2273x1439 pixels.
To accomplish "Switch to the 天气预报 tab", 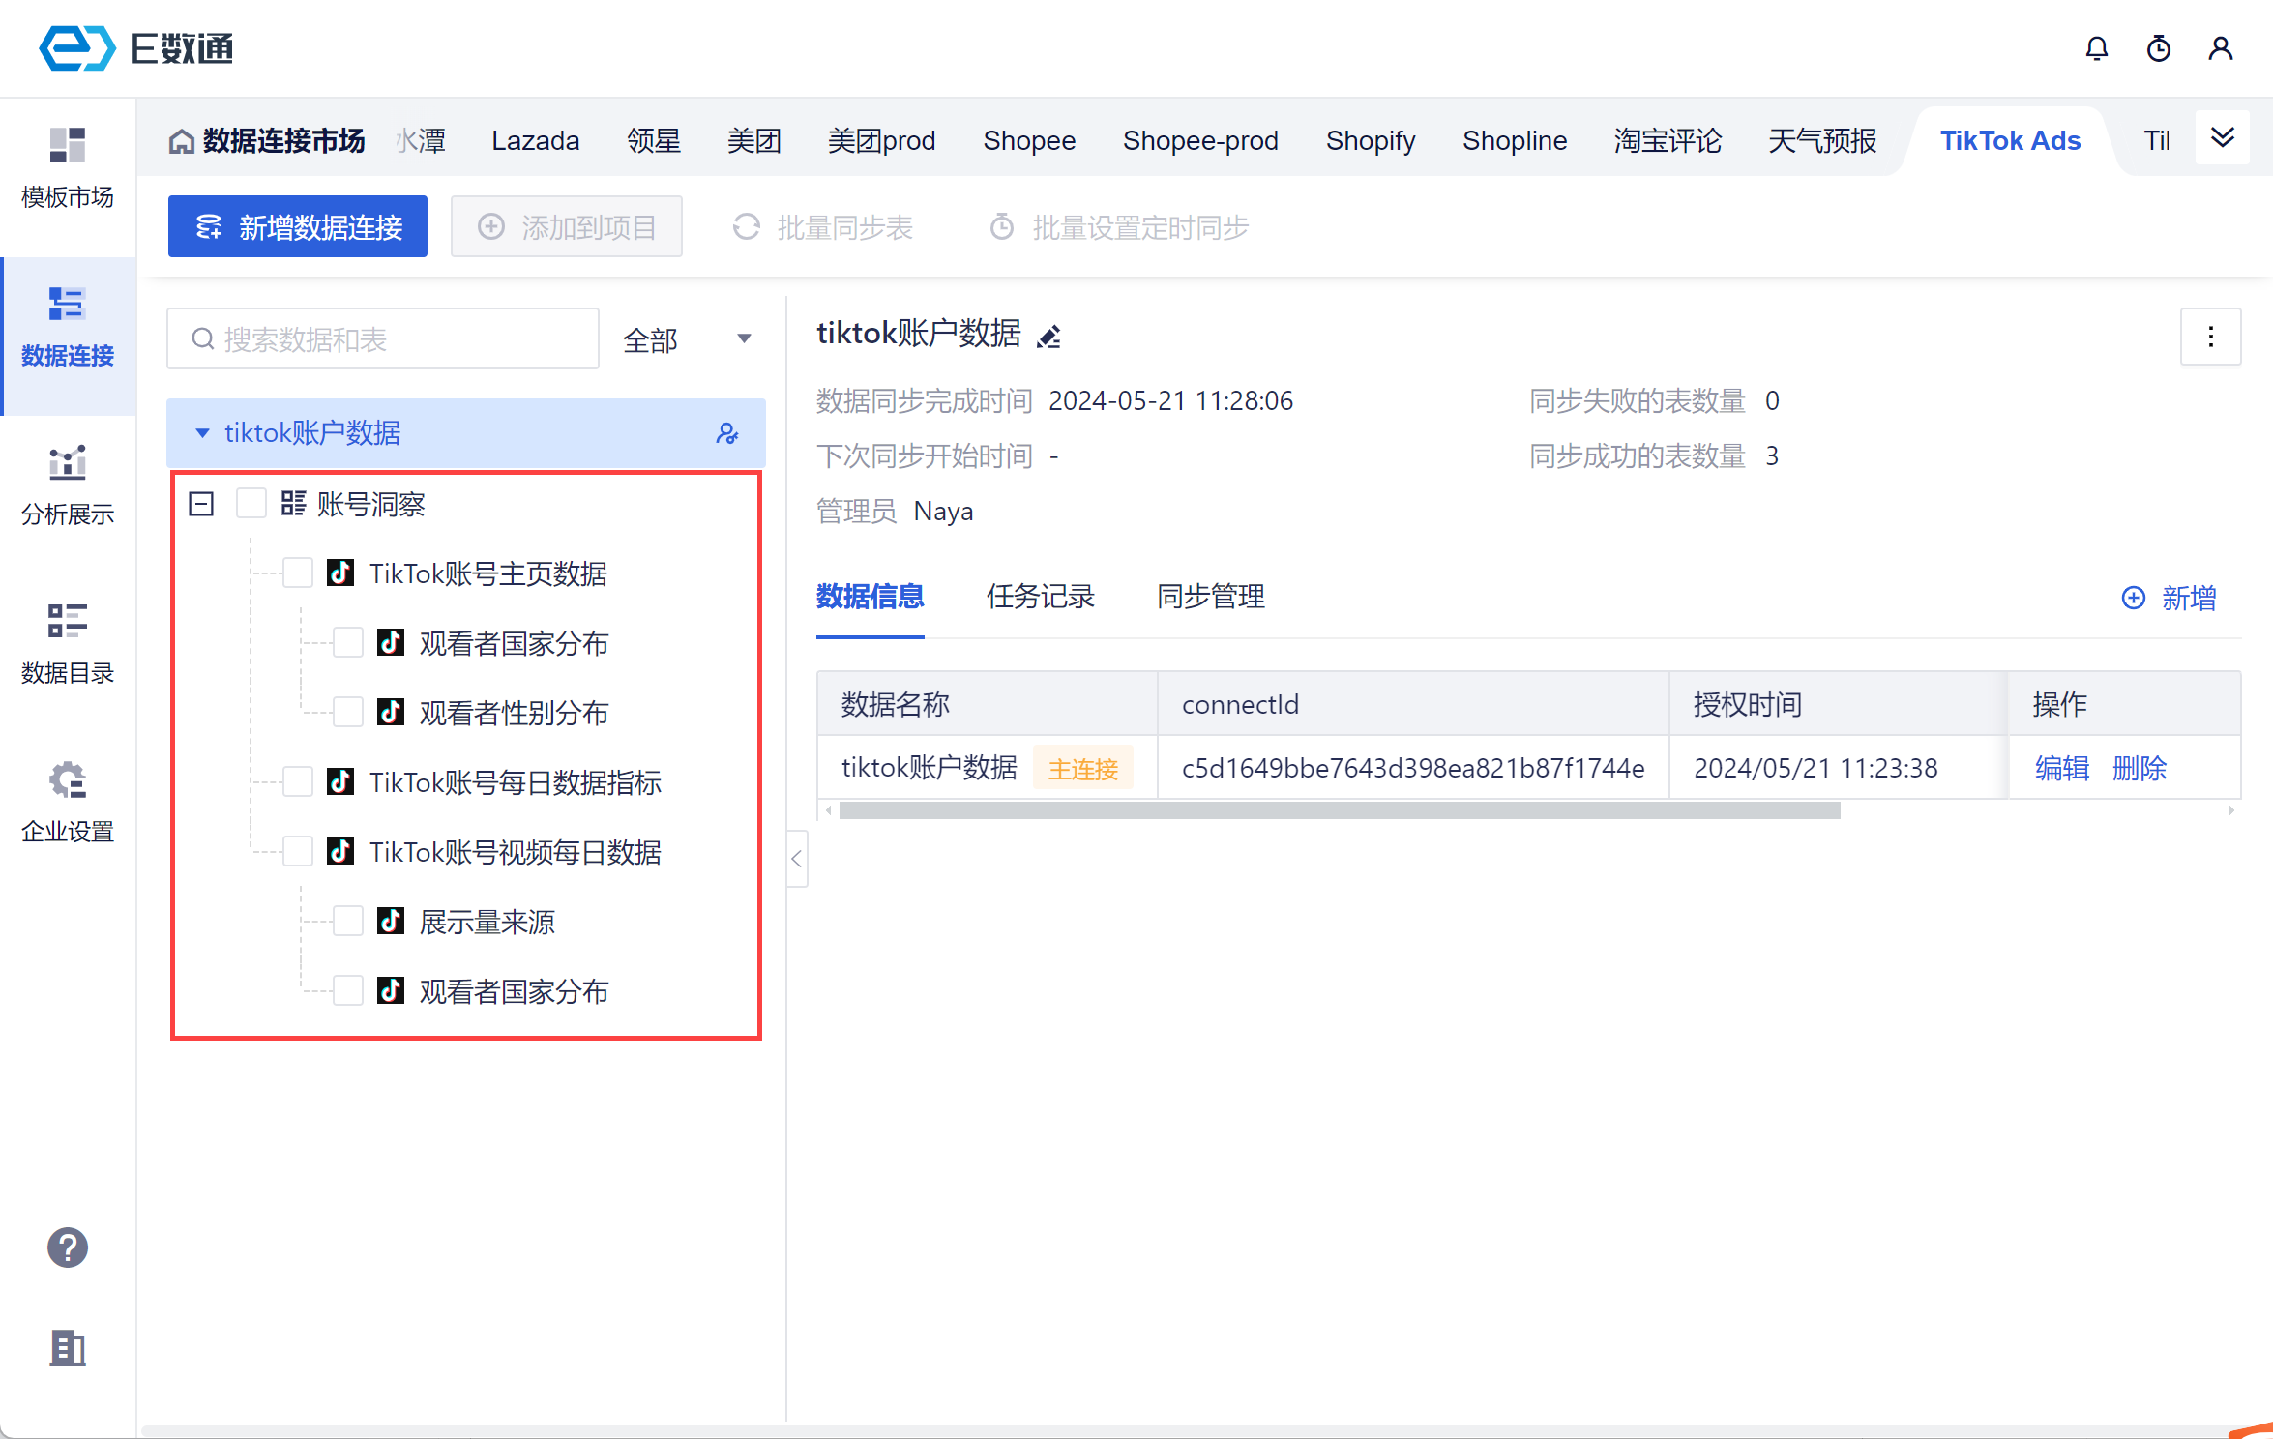I will point(1822,141).
